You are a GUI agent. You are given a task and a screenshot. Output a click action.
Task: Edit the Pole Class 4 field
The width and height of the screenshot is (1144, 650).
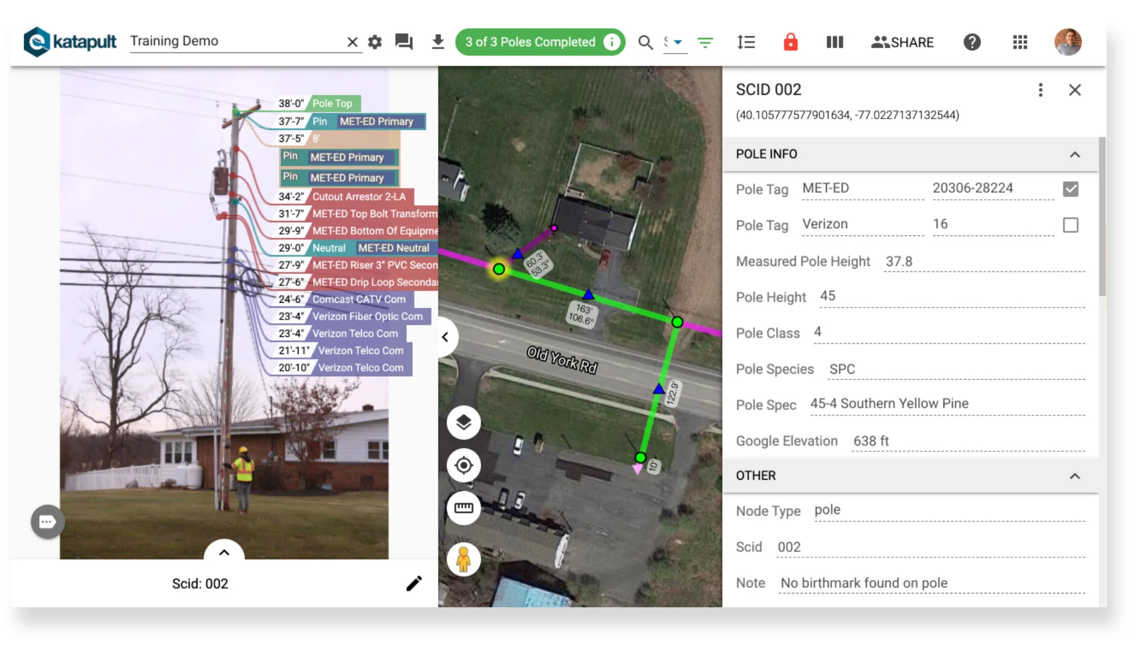(949, 333)
